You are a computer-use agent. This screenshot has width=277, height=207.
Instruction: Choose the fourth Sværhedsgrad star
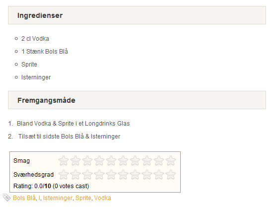coord(99,174)
